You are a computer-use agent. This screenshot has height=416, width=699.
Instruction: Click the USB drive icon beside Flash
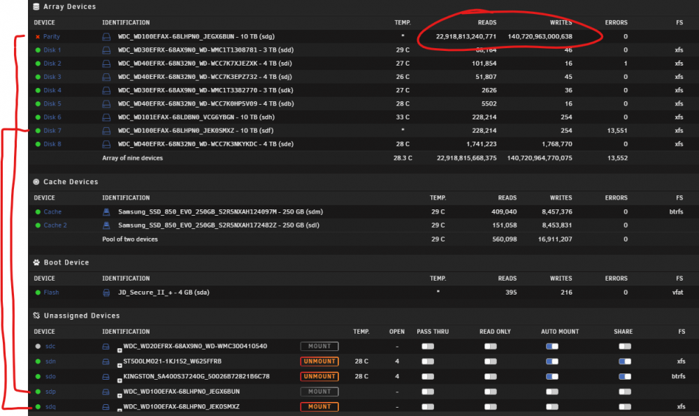click(x=106, y=292)
